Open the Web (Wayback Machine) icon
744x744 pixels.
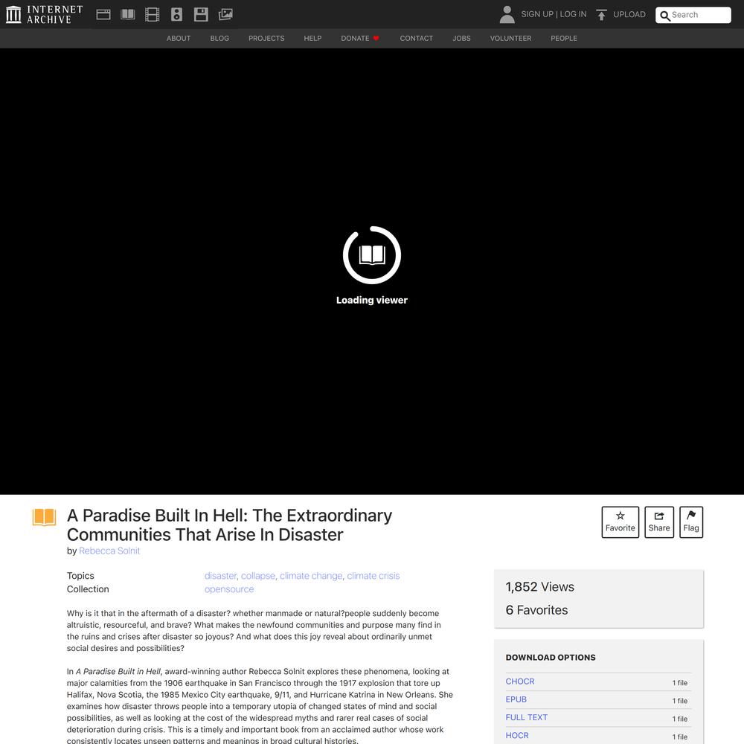click(x=103, y=15)
